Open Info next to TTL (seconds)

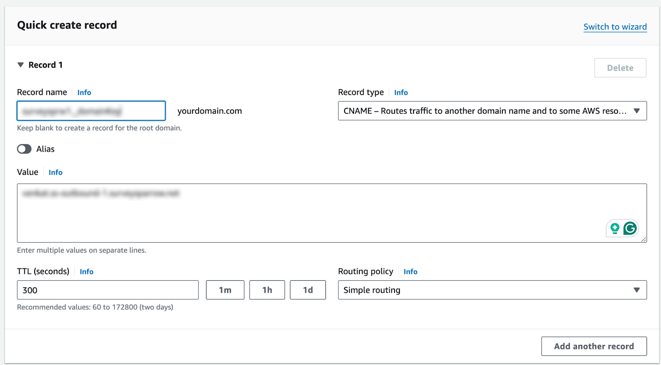point(86,272)
